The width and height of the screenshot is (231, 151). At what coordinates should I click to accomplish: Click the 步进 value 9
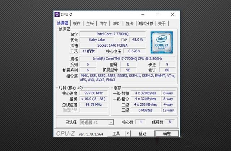click(167, 64)
